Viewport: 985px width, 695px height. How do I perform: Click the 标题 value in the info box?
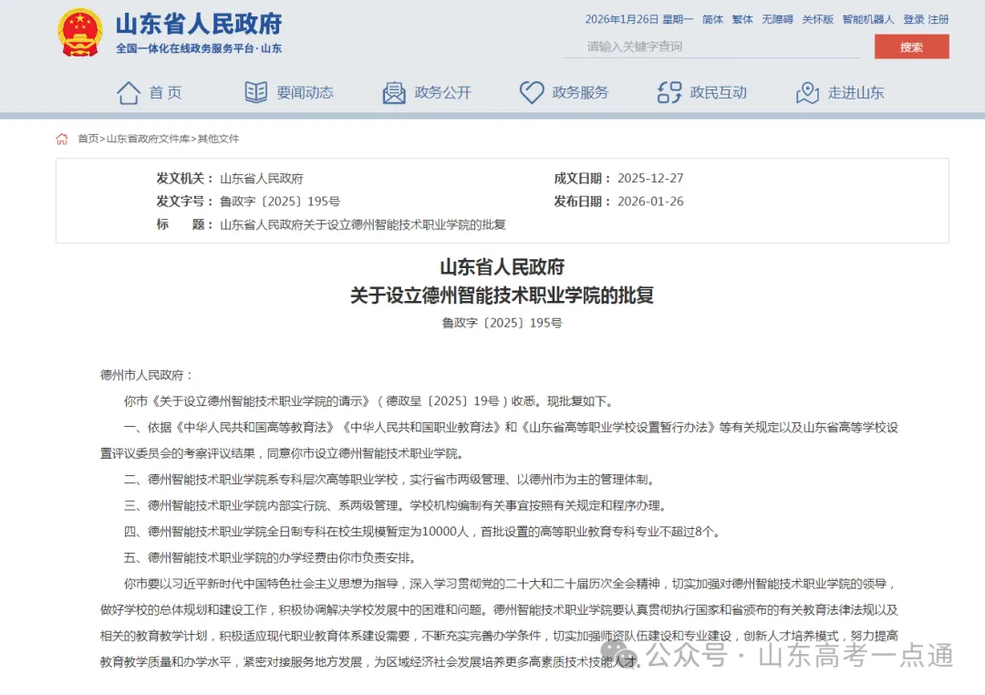pyautogui.click(x=363, y=225)
